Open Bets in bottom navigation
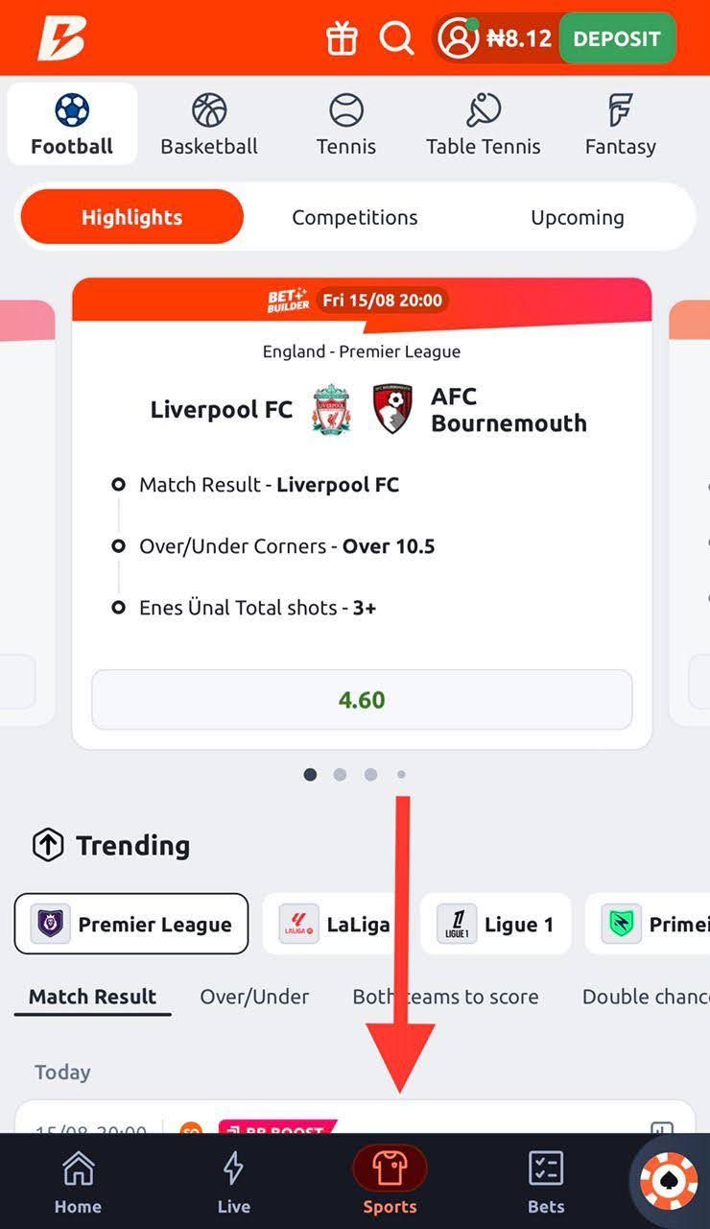Screen dimensions: 710x1229 [x=546, y=1183]
